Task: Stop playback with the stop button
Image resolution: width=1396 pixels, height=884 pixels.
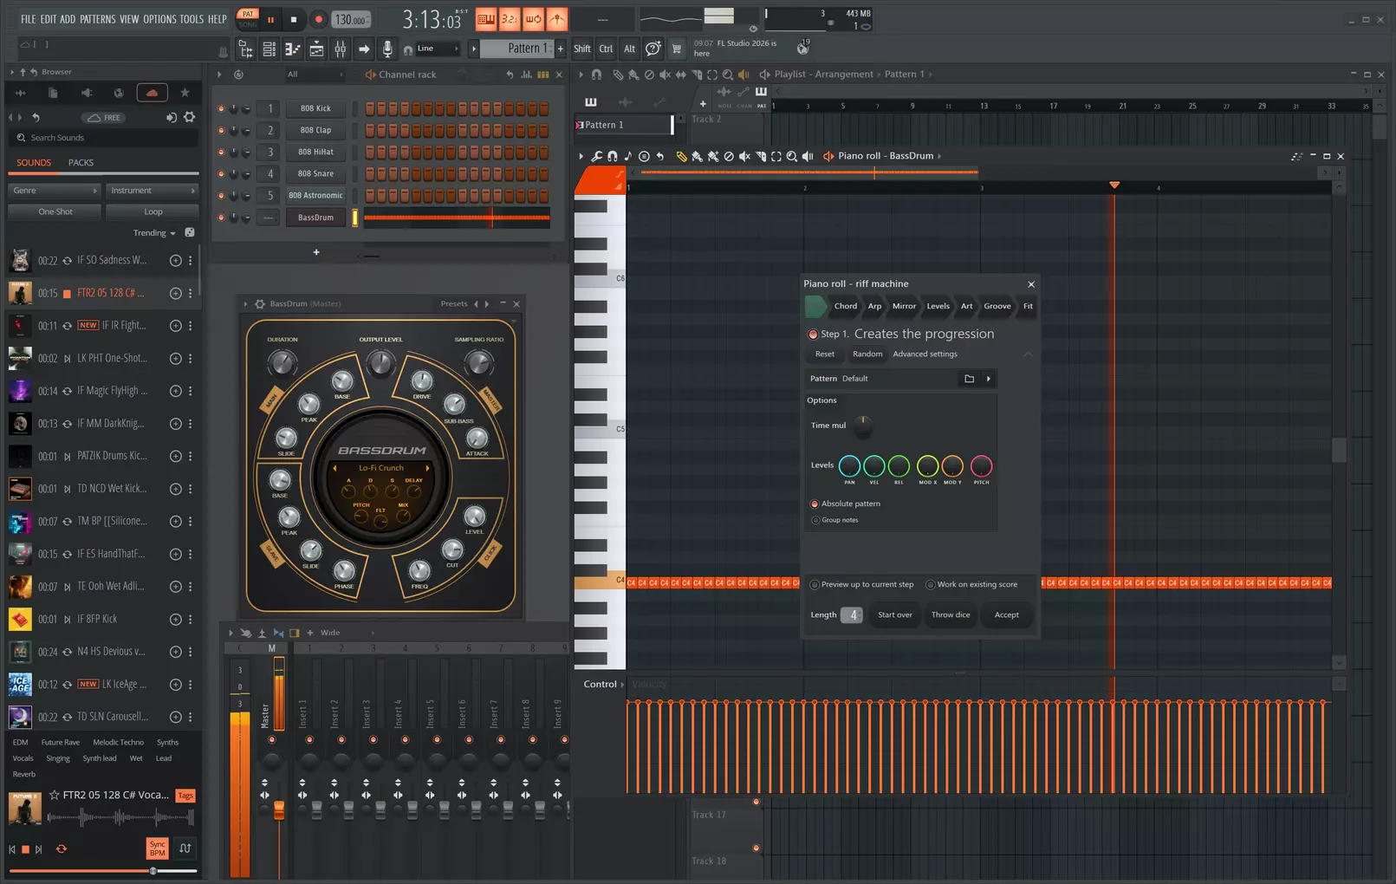Action: 294,19
